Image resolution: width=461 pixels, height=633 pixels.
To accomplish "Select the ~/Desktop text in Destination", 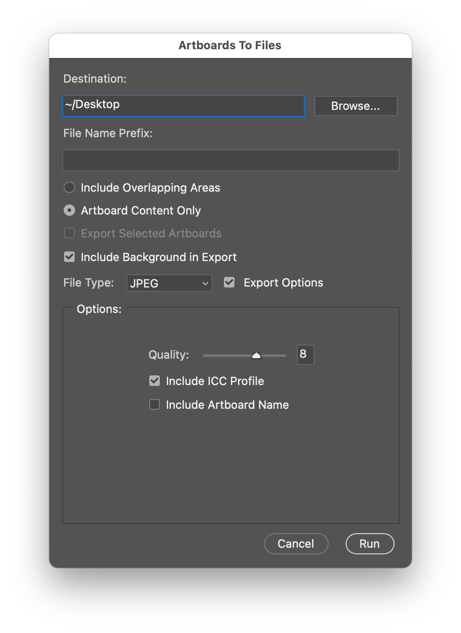I will (92, 105).
